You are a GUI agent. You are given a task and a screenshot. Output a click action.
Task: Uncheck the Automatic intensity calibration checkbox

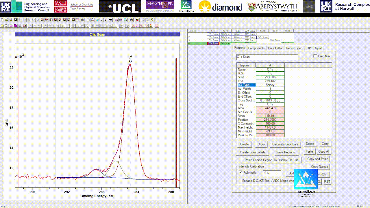pyautogui.click(x=240, y=172)
